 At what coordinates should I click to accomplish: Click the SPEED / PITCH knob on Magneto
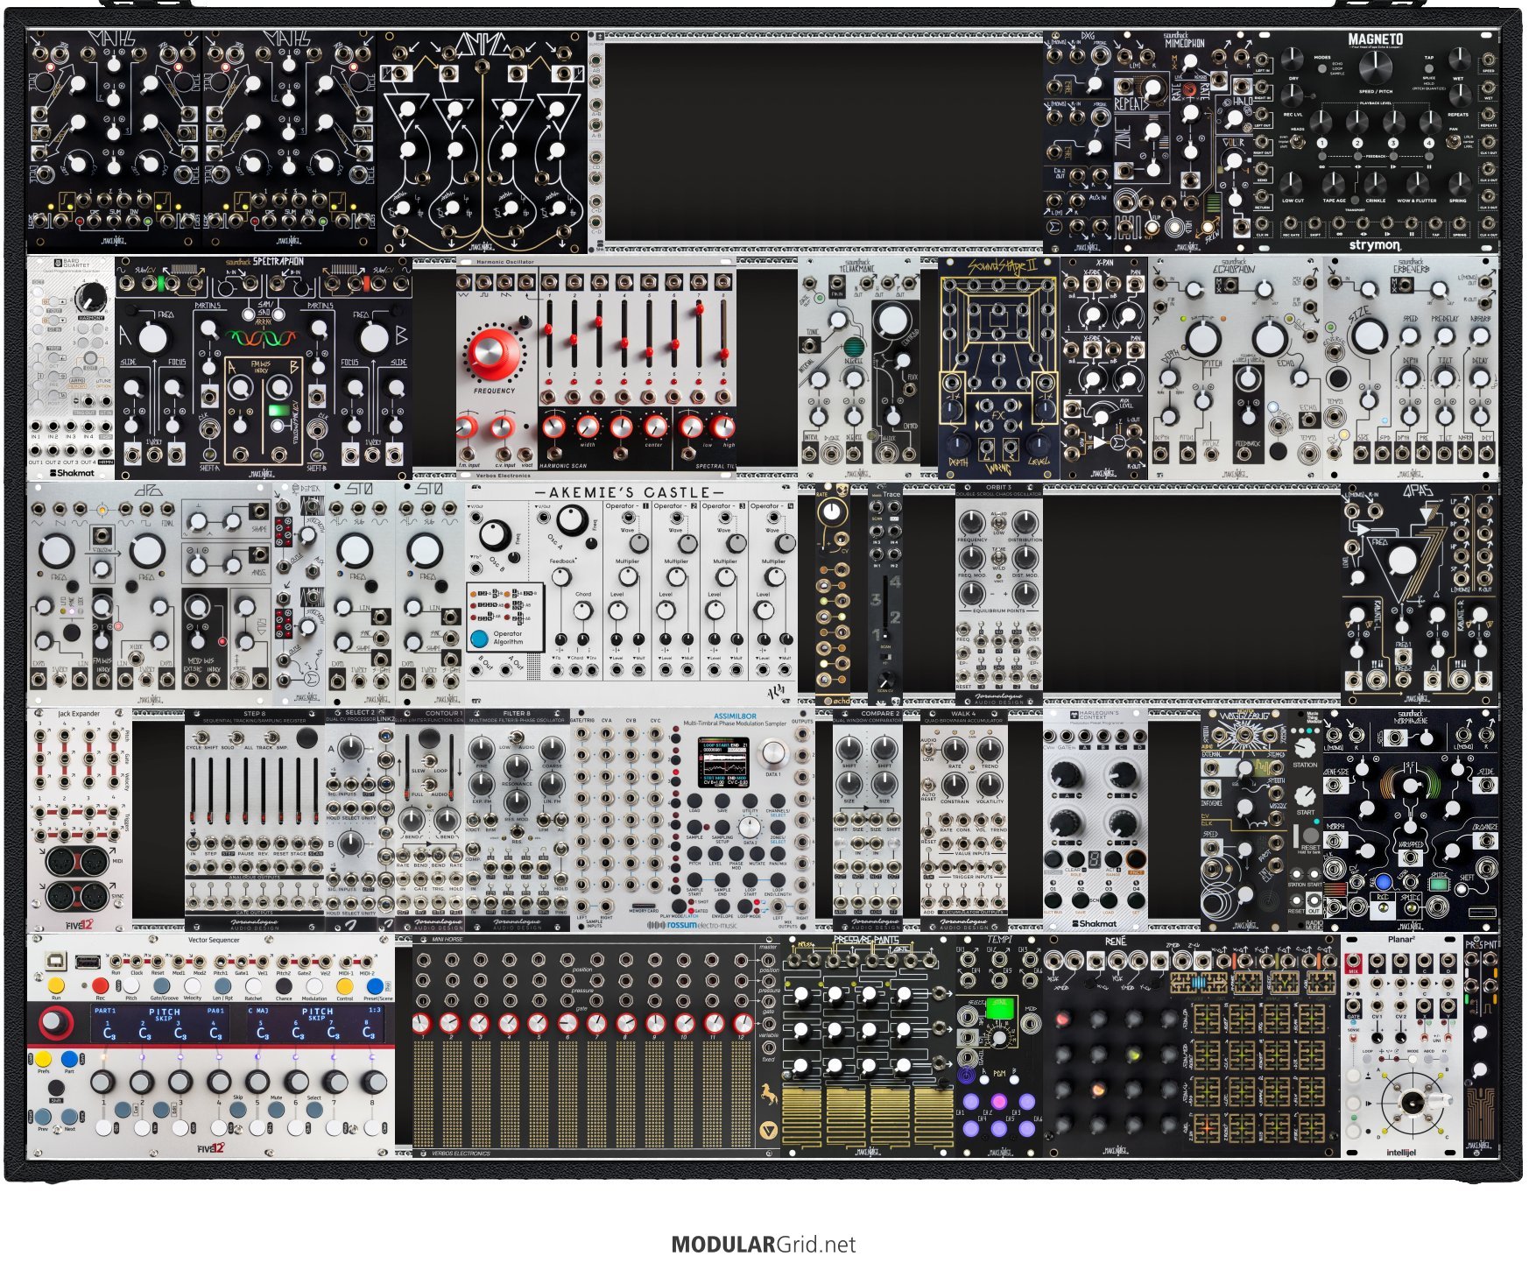[x=1376, y=67]
